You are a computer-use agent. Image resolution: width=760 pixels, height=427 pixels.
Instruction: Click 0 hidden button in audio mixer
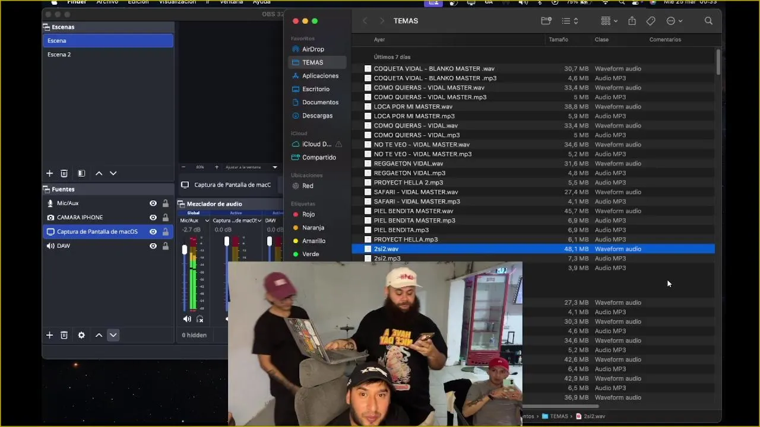[194, 335]
